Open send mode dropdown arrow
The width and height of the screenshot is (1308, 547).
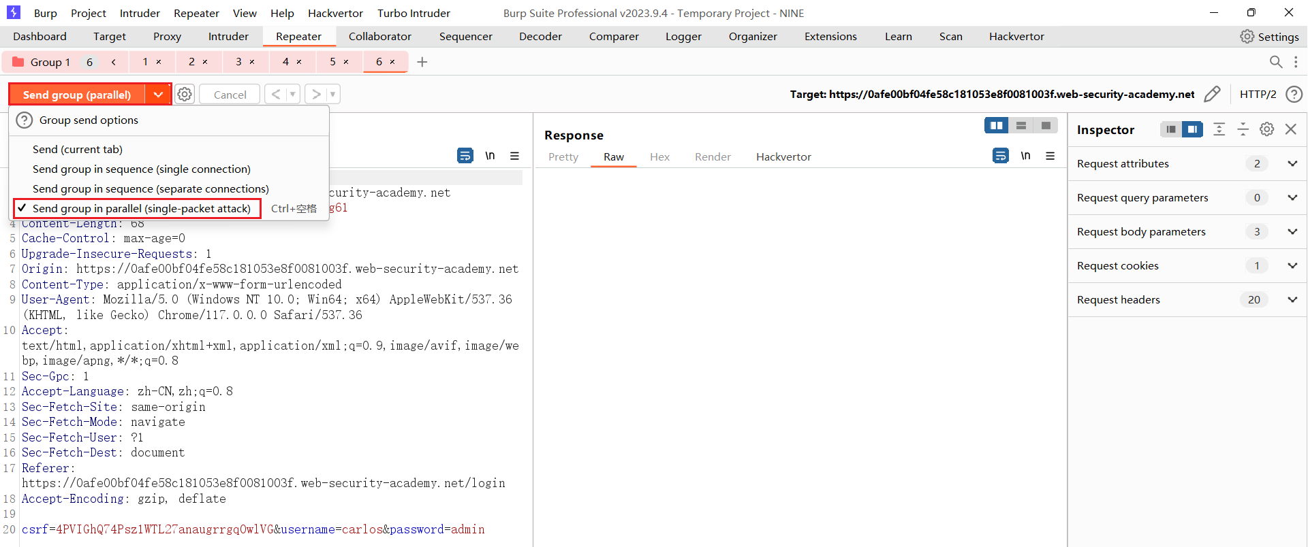coord(158,95)
